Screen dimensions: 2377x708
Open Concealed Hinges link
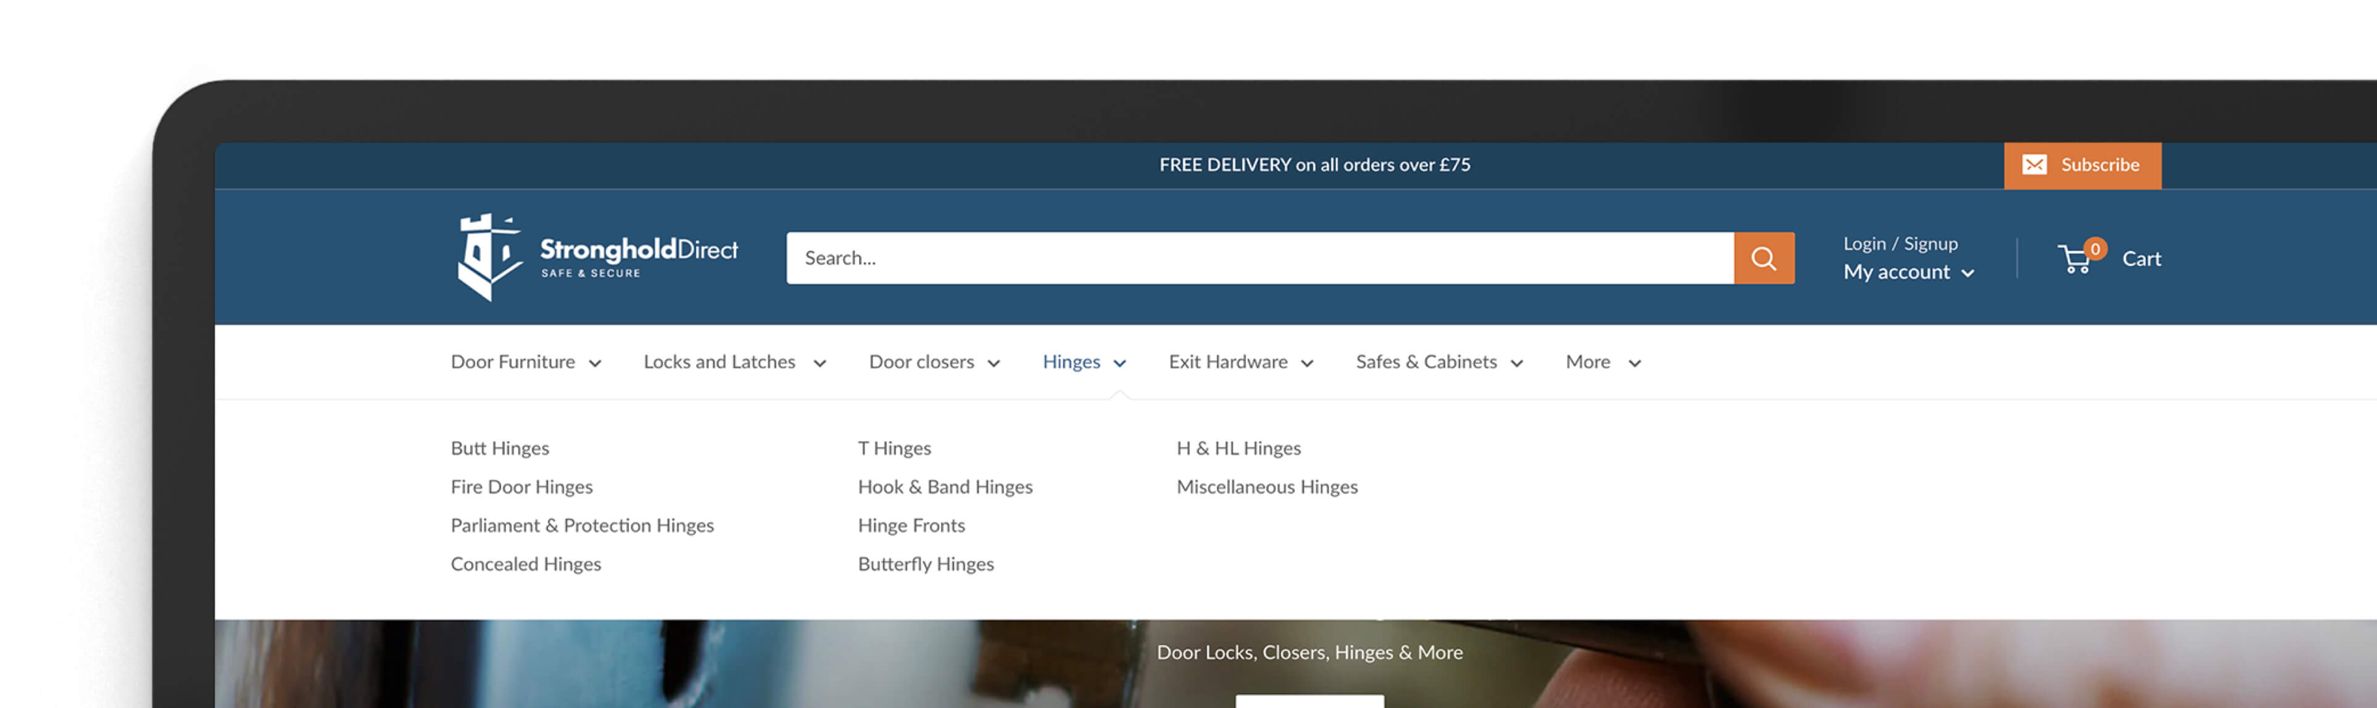(x=525, y=564)
